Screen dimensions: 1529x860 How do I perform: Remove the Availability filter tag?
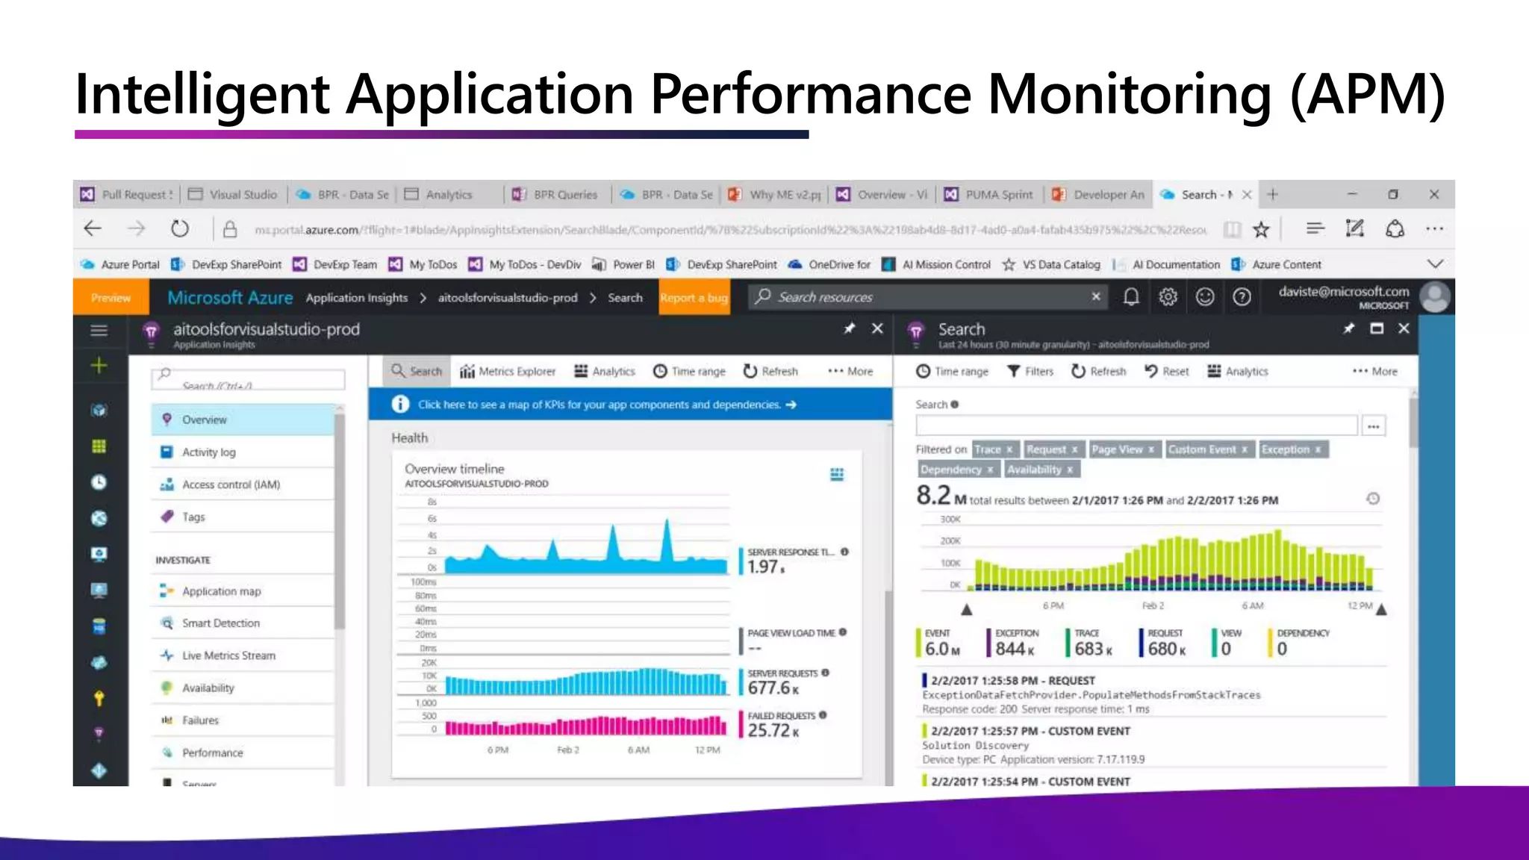coord(1070,470)
